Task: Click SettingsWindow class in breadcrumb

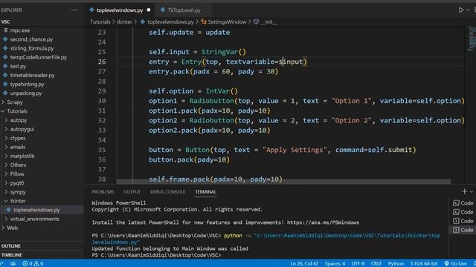Action: pos(227,22)
